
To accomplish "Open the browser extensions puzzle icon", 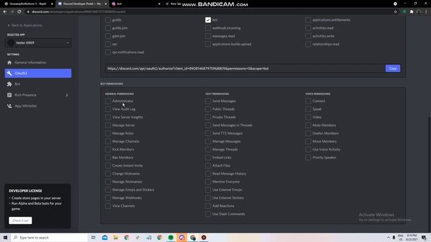I will point(411,12).
